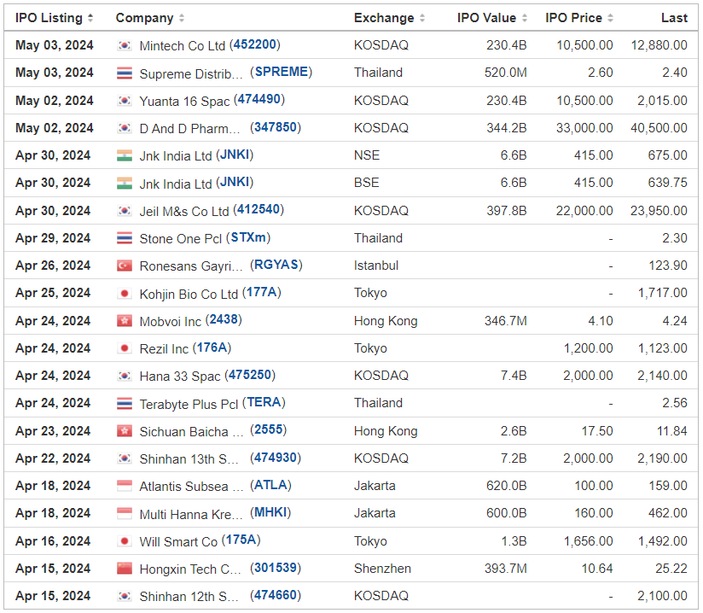Screen dimensions: 703x613
Task: Click Thailand flag beside Supreme Distrib...
Action: pos(125,73)
